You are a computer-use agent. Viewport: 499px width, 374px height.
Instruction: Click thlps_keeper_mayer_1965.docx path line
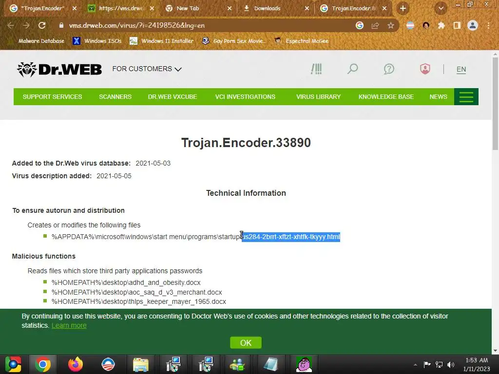pyautogui.click(x=139, y=301)
